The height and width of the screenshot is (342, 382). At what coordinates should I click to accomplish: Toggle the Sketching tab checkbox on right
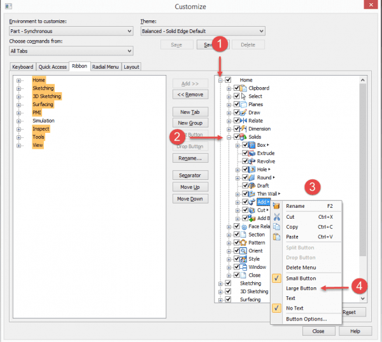[x=228, y=283]
